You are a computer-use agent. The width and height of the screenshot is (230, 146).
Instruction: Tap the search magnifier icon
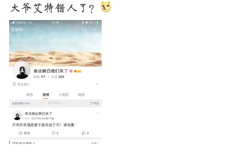pos(84,30)
